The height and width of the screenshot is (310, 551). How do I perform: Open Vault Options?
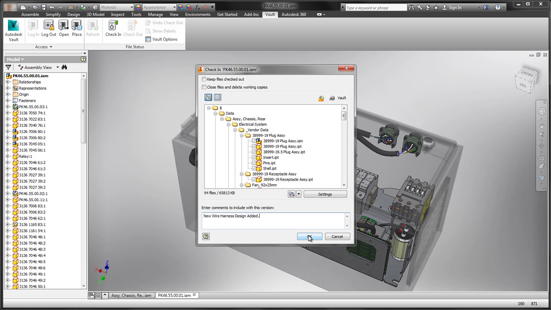161,39
